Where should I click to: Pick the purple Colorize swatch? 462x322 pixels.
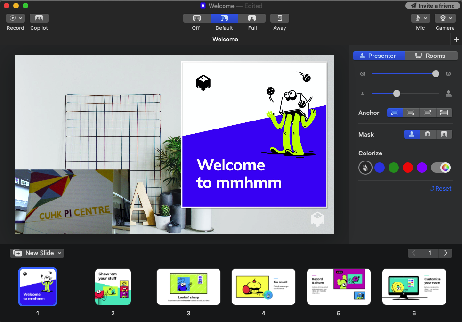(422, 168)
